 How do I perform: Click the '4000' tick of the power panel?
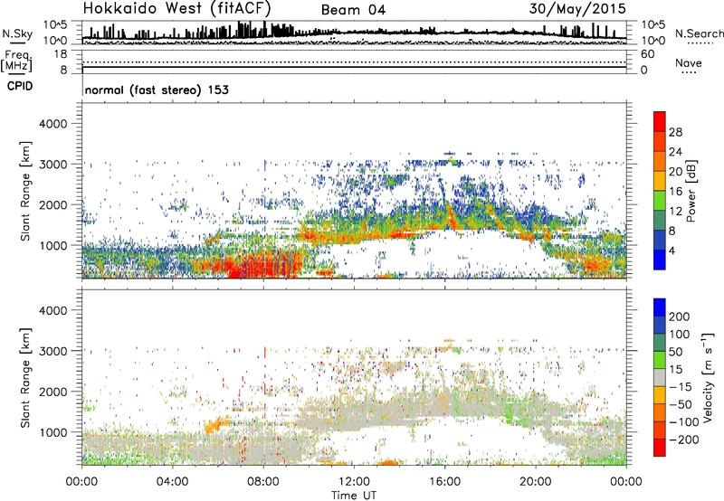pyautogui.click(x=53, y=124)
